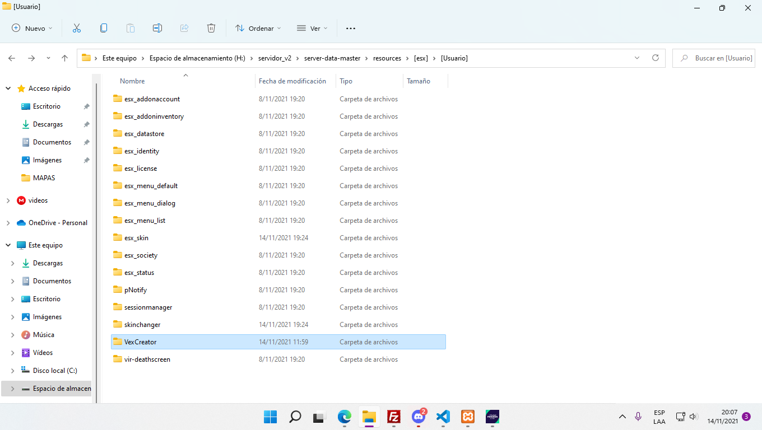Open the Nuevo dropdown menu
The width and height of the screenshot is (762, 430).
tap(32, 28)
